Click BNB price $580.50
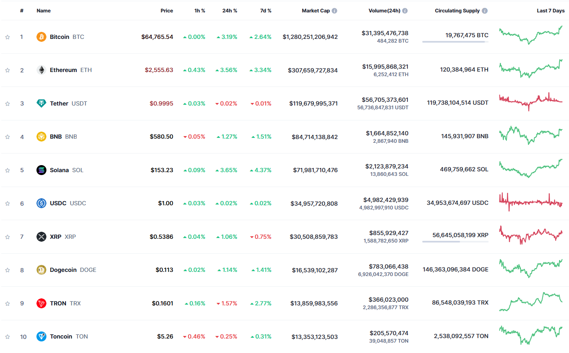569x353 pixels. tap(162, 137)
